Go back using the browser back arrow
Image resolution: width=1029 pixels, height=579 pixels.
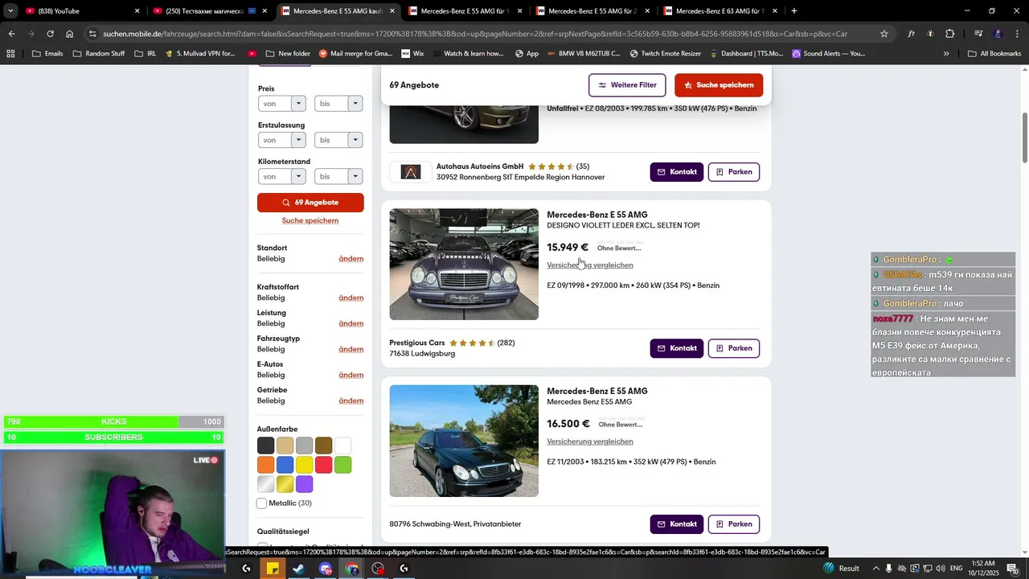tap(11, 34)
